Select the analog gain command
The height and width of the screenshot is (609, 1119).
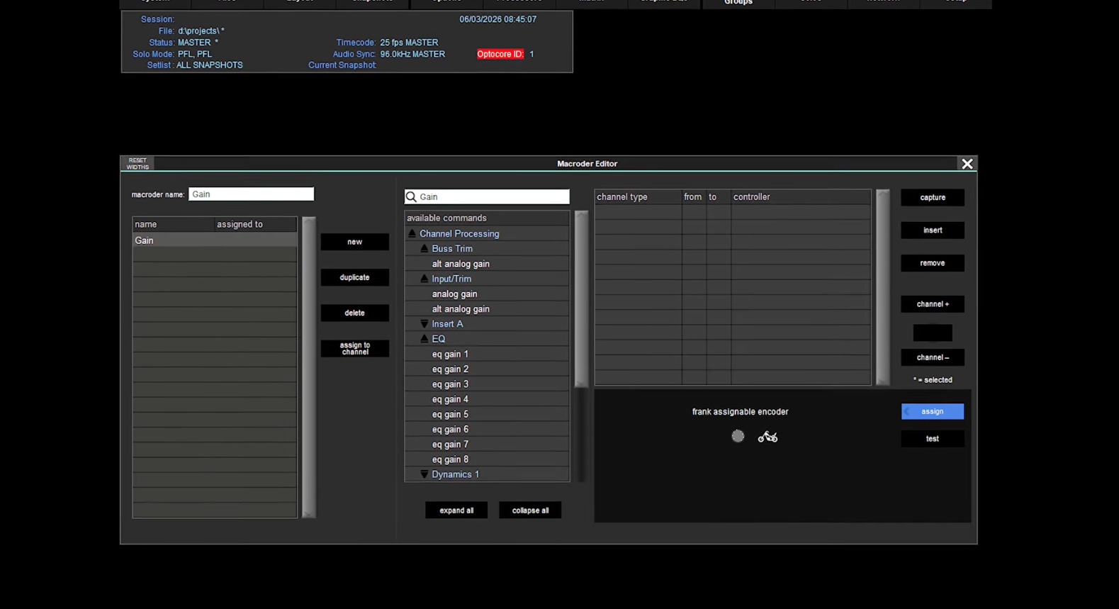pyautogui.click(x=454, y=294)
